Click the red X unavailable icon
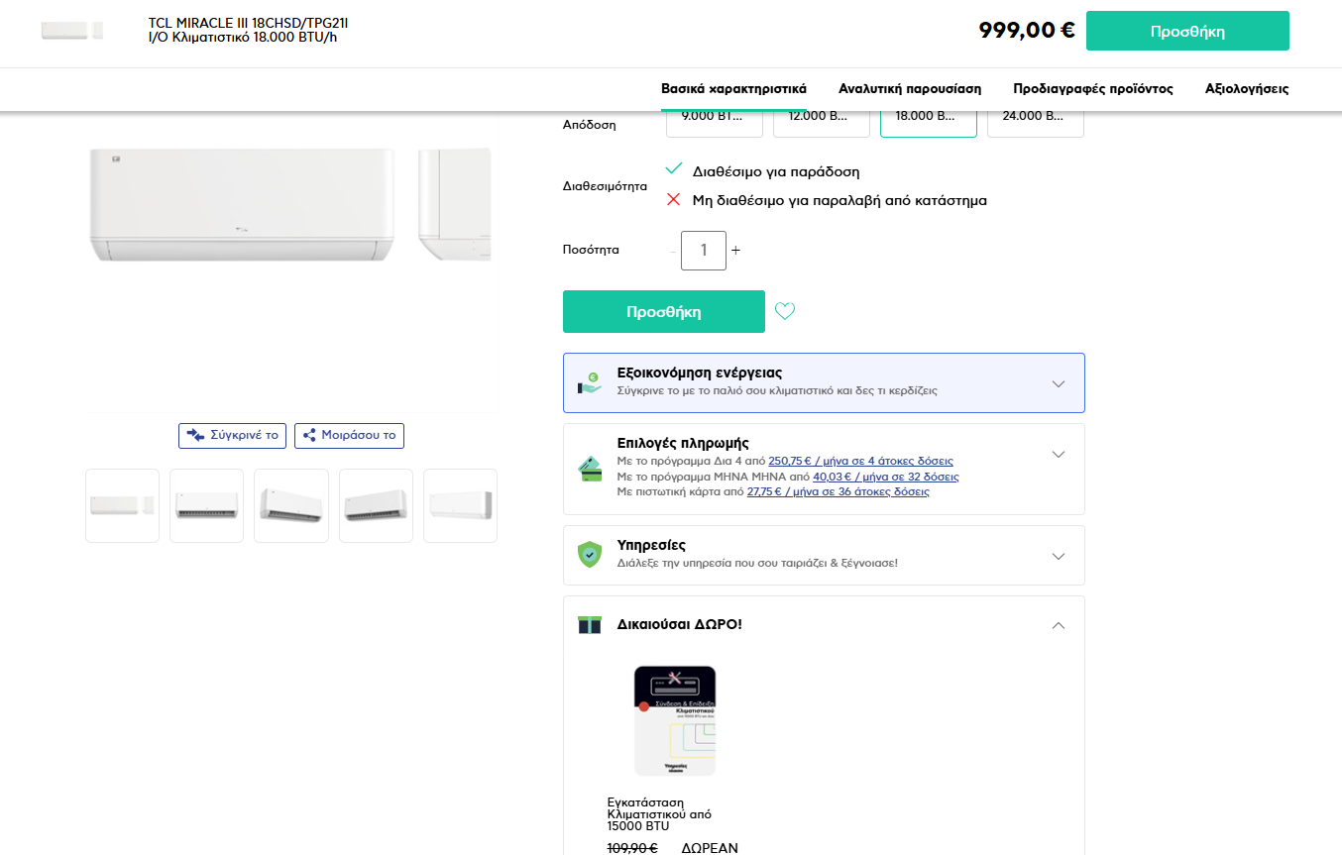 coord(674,199)
